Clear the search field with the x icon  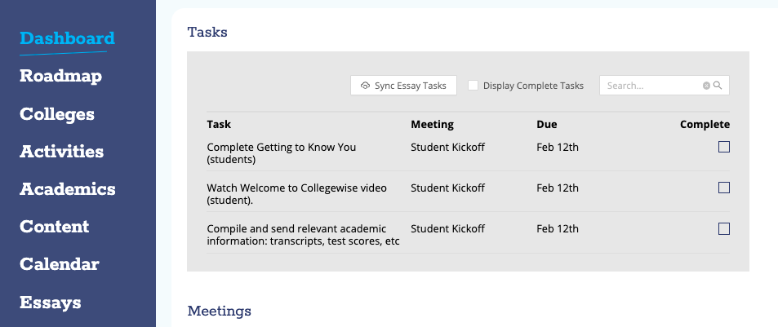(x=706, y=86)
